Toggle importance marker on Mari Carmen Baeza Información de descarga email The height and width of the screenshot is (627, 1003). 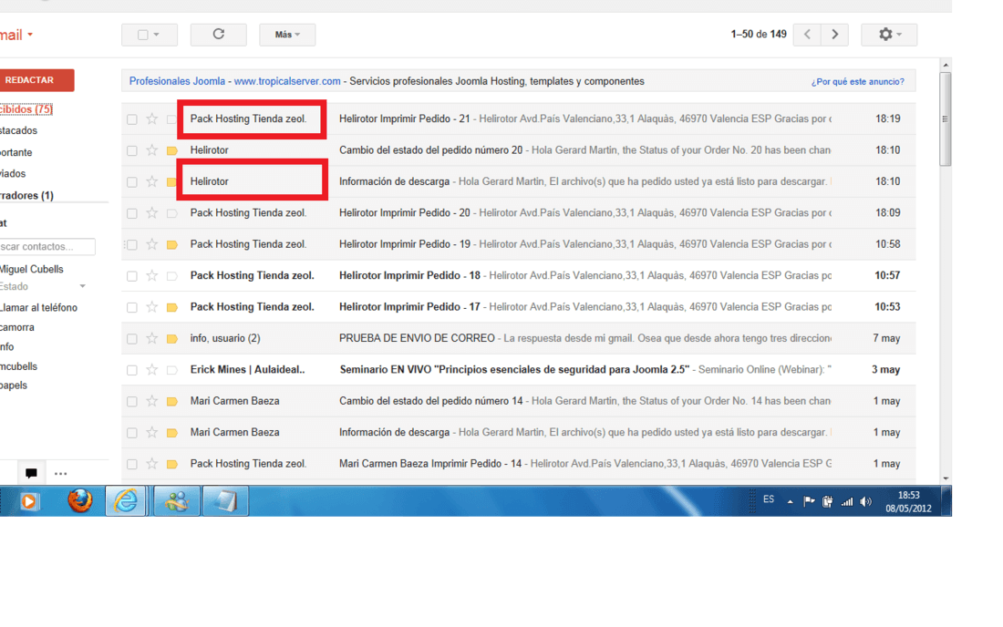(x=171, y=433)
